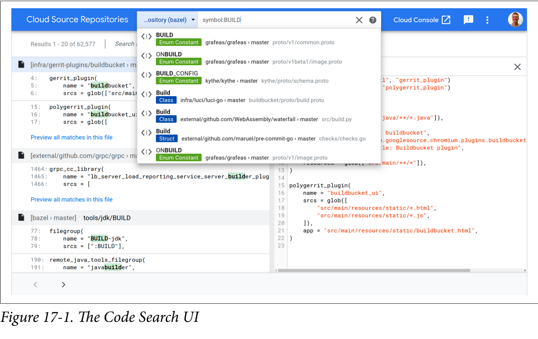
Task: Click line 191 "javabuilder" snippet
Action: (99, 268)
